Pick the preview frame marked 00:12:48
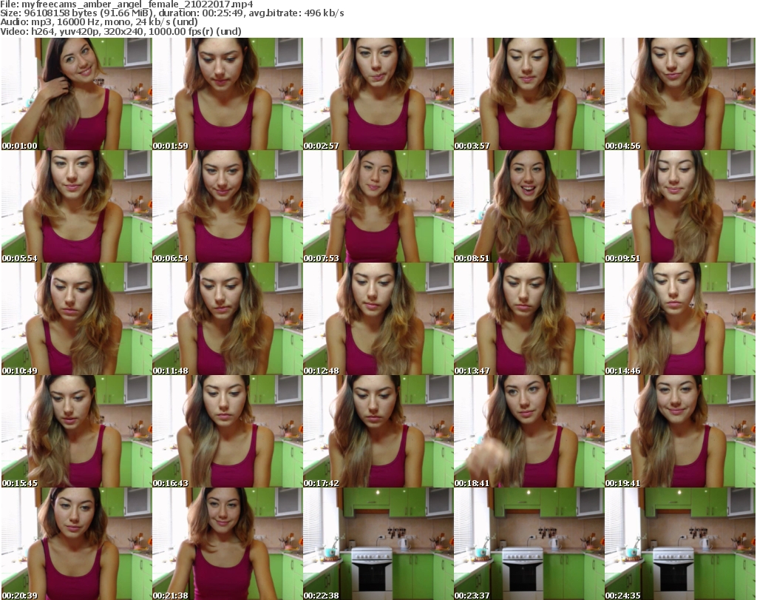This screenshot has width=757, height=600. pos(378,319)
